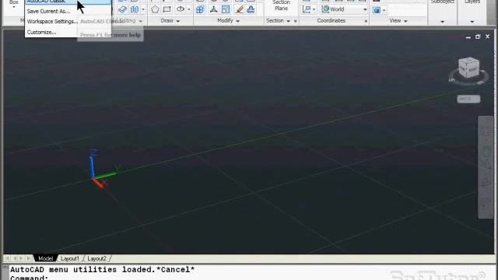This screenshot has width=498, height=280.
Task: Minimize the drawing window
Action: click(x=468, y=37)
